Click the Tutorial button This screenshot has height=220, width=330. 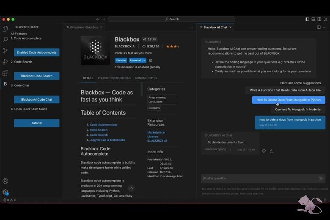[37, 123]
